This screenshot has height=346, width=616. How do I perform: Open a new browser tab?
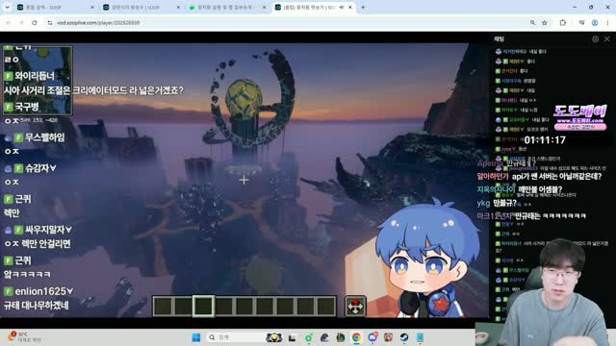point(363,7)
